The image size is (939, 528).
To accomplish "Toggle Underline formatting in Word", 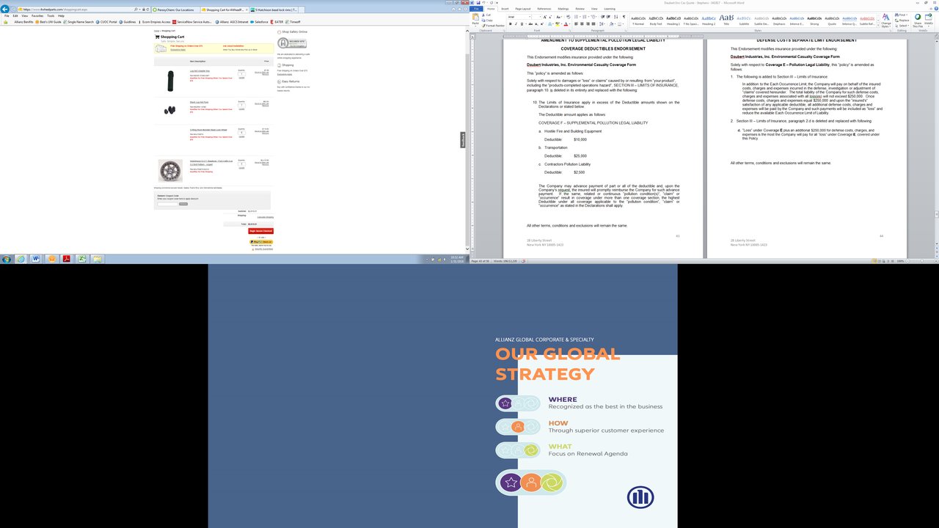I will coord(522,23).
